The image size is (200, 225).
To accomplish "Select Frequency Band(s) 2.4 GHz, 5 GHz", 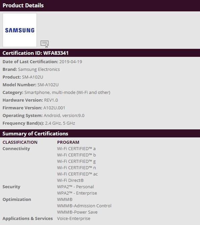I will pos(60,123).
